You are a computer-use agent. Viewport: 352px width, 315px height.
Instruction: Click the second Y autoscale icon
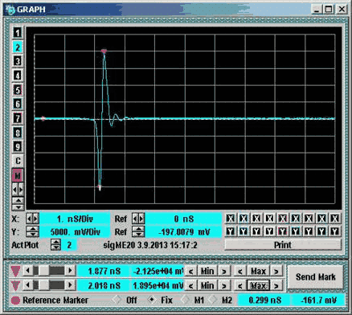(244, 231)
